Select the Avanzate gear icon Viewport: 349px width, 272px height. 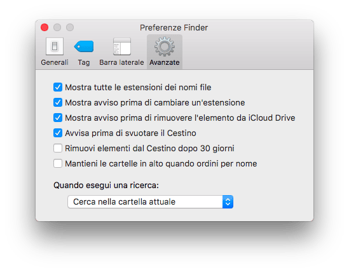point(165,46)
